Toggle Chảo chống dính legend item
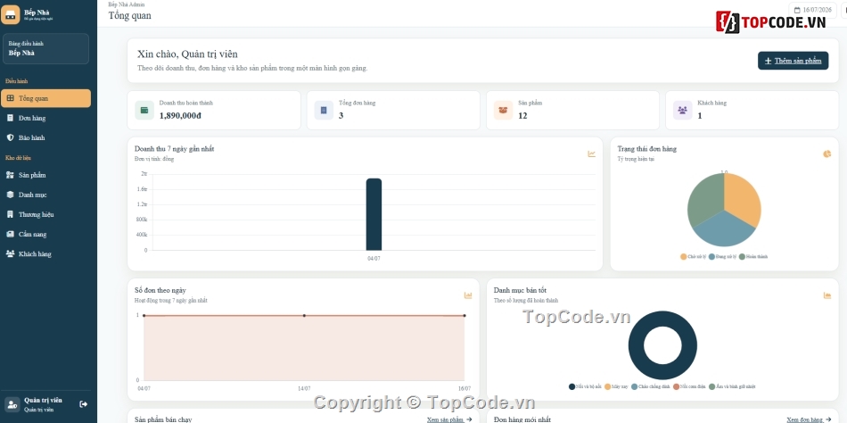The height and width of the screenshot is (423, 847). tap(650, 386)
